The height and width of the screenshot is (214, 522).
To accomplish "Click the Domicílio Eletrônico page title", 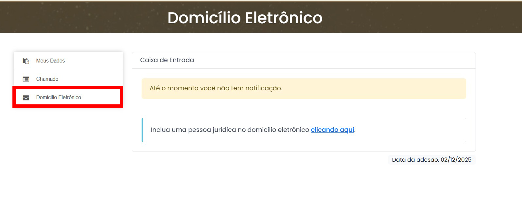I will tap(245, 18).
